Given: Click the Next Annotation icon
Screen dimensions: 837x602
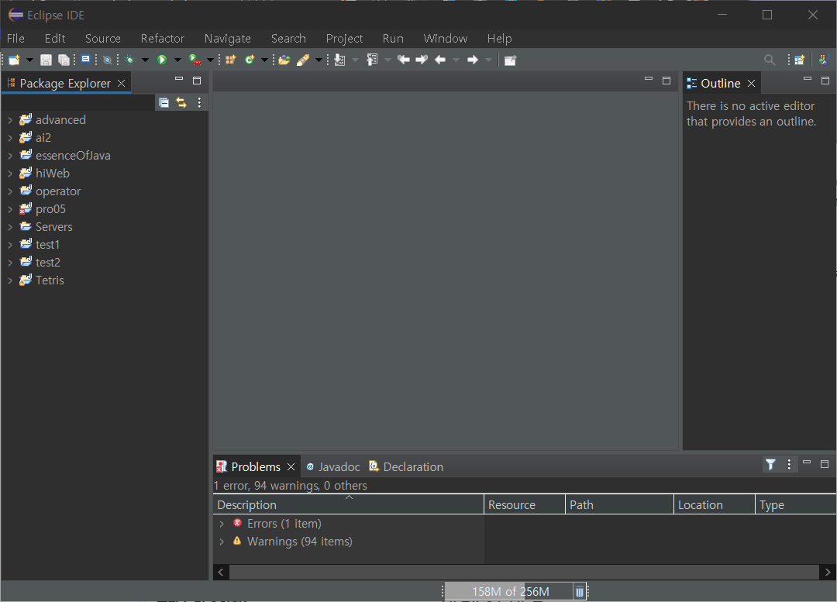Looking at the screenshot, I should point(339,60).
